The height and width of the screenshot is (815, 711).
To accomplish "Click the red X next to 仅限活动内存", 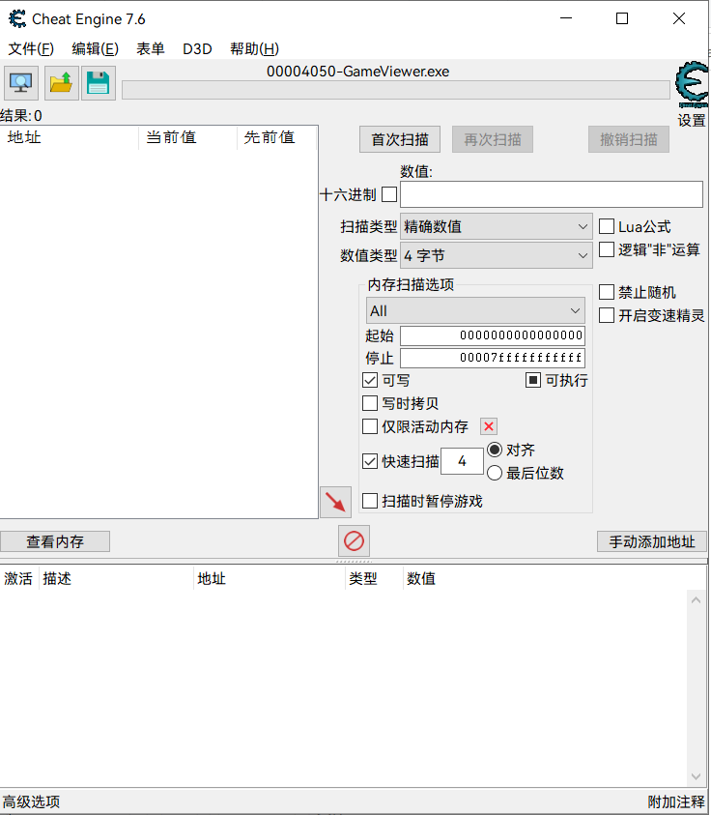I will click(x=489, y=426).
